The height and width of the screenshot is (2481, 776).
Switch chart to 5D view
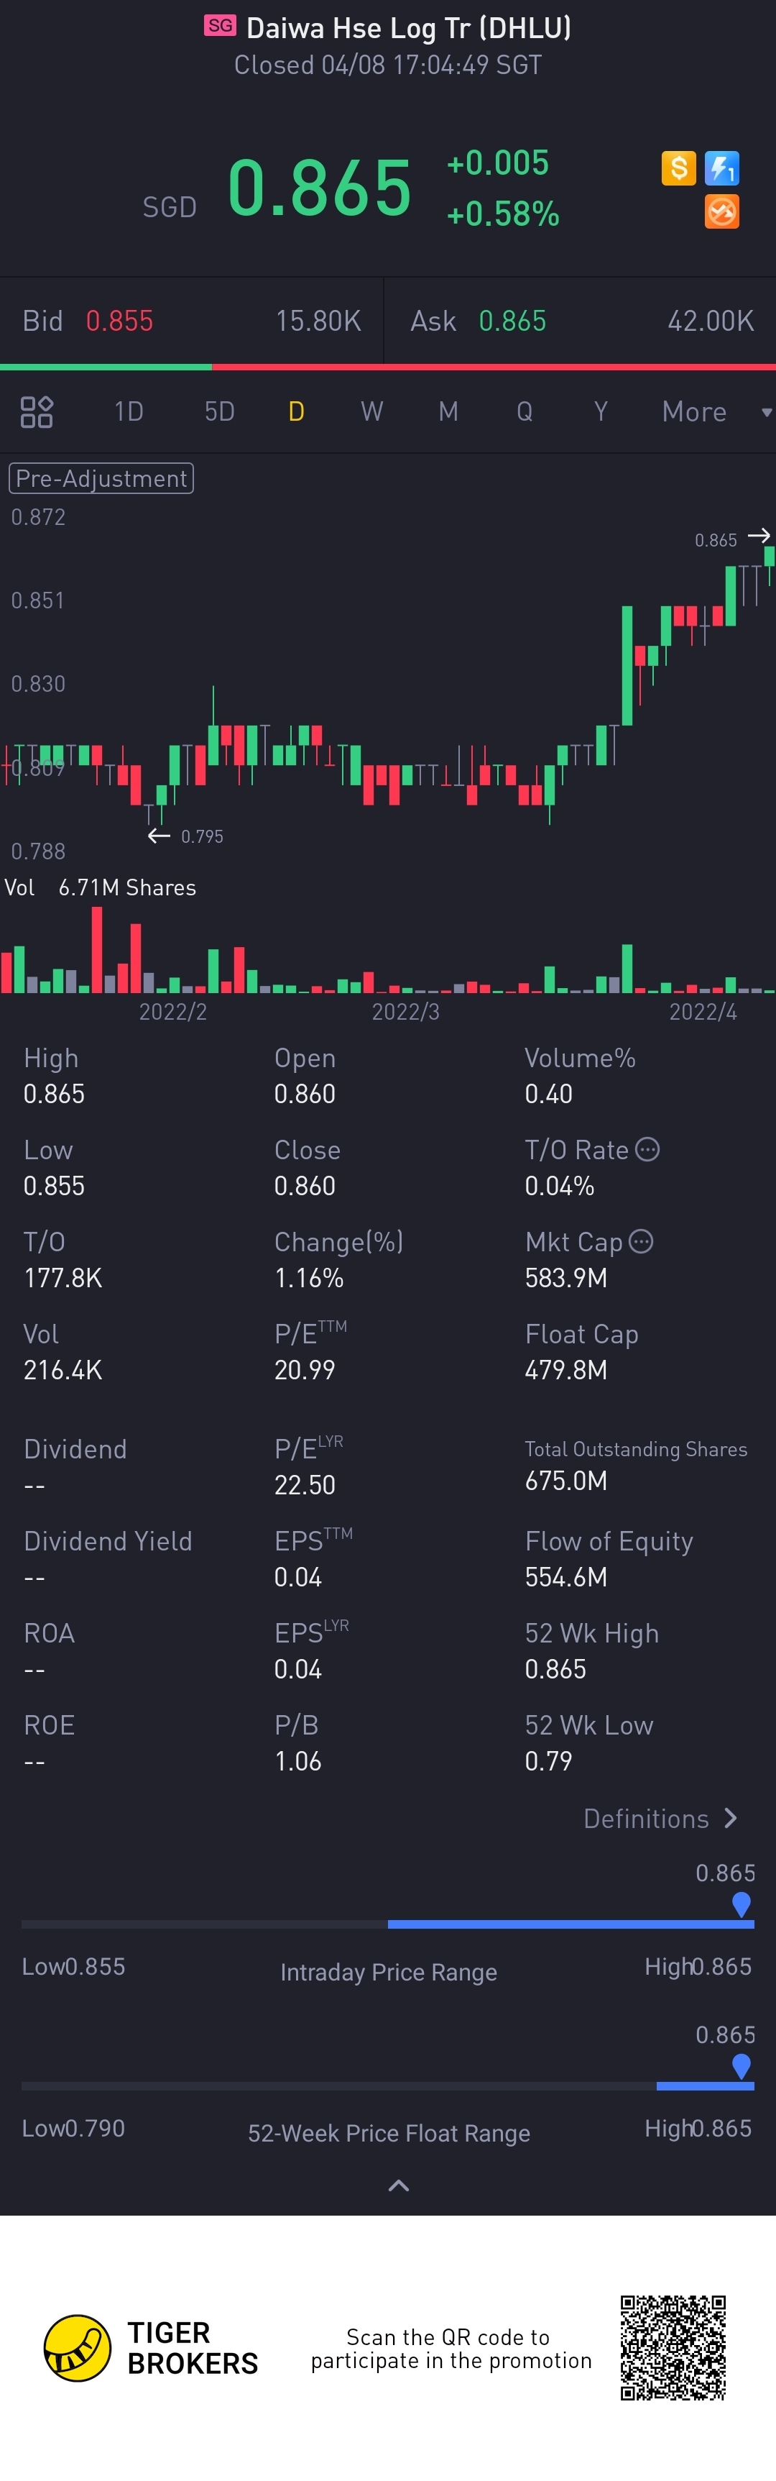coord(220,411)
